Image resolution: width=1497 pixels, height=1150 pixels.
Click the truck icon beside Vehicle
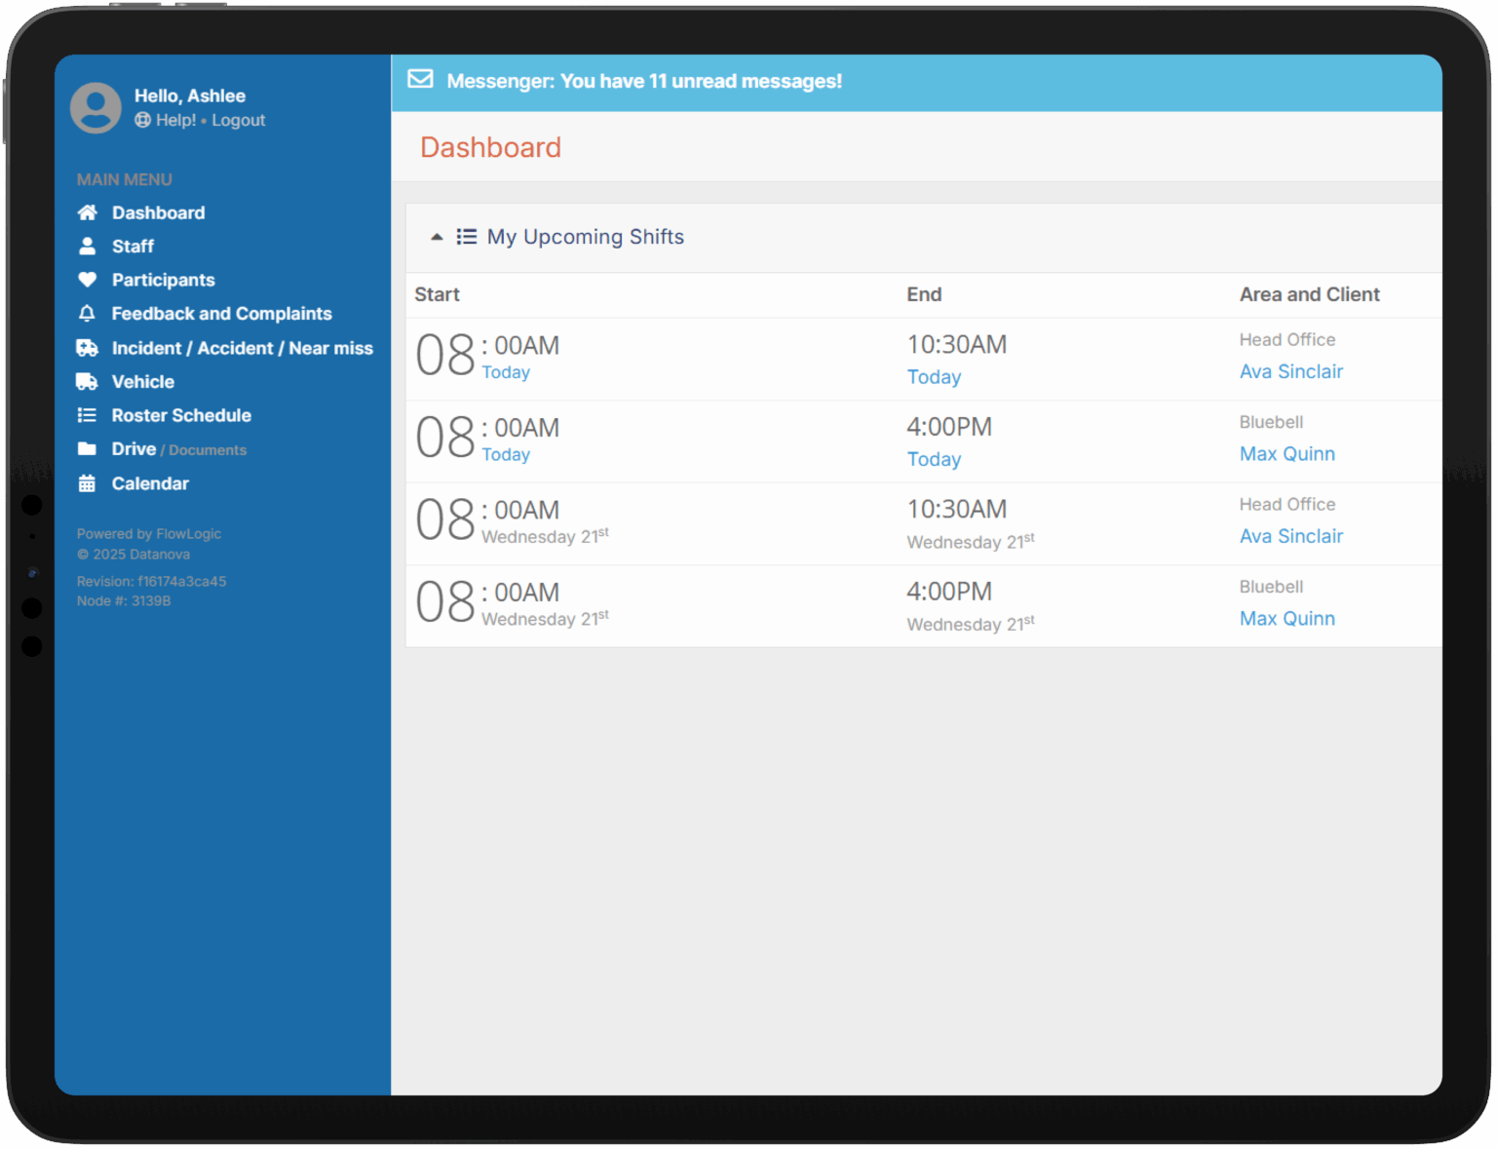click(x=88, y=382)
